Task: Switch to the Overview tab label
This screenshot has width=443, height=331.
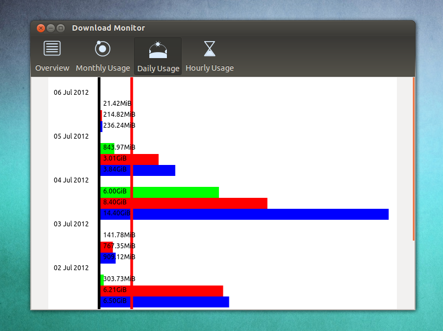Action: pyautogui.click(x=52, y=68)
